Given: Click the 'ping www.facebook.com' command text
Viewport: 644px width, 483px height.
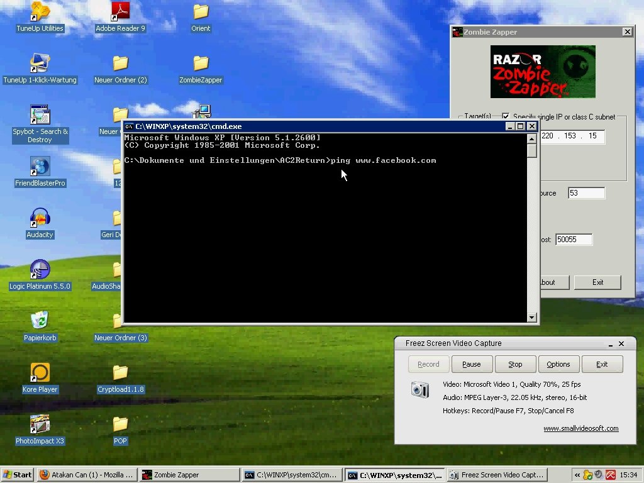Looking at the screenshot, I should point(383,160).
